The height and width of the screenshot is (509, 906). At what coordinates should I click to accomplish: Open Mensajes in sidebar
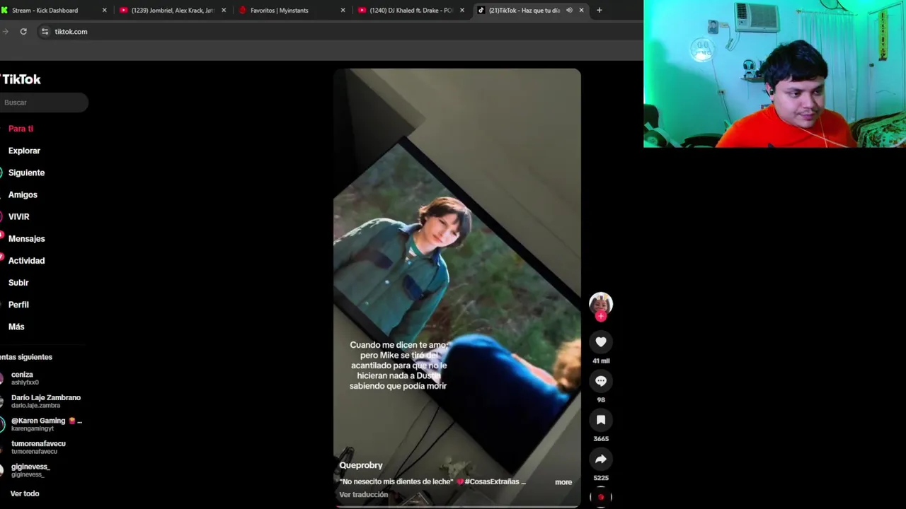pos(26,238)
